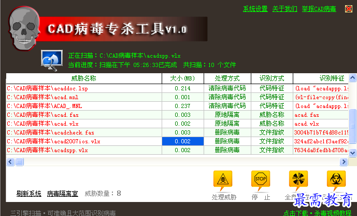
Task: Open 关于我们 link
Action: [x=285, y=9]
